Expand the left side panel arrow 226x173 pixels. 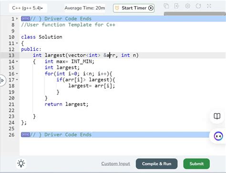pyautogui.click(x=2, y=80)
